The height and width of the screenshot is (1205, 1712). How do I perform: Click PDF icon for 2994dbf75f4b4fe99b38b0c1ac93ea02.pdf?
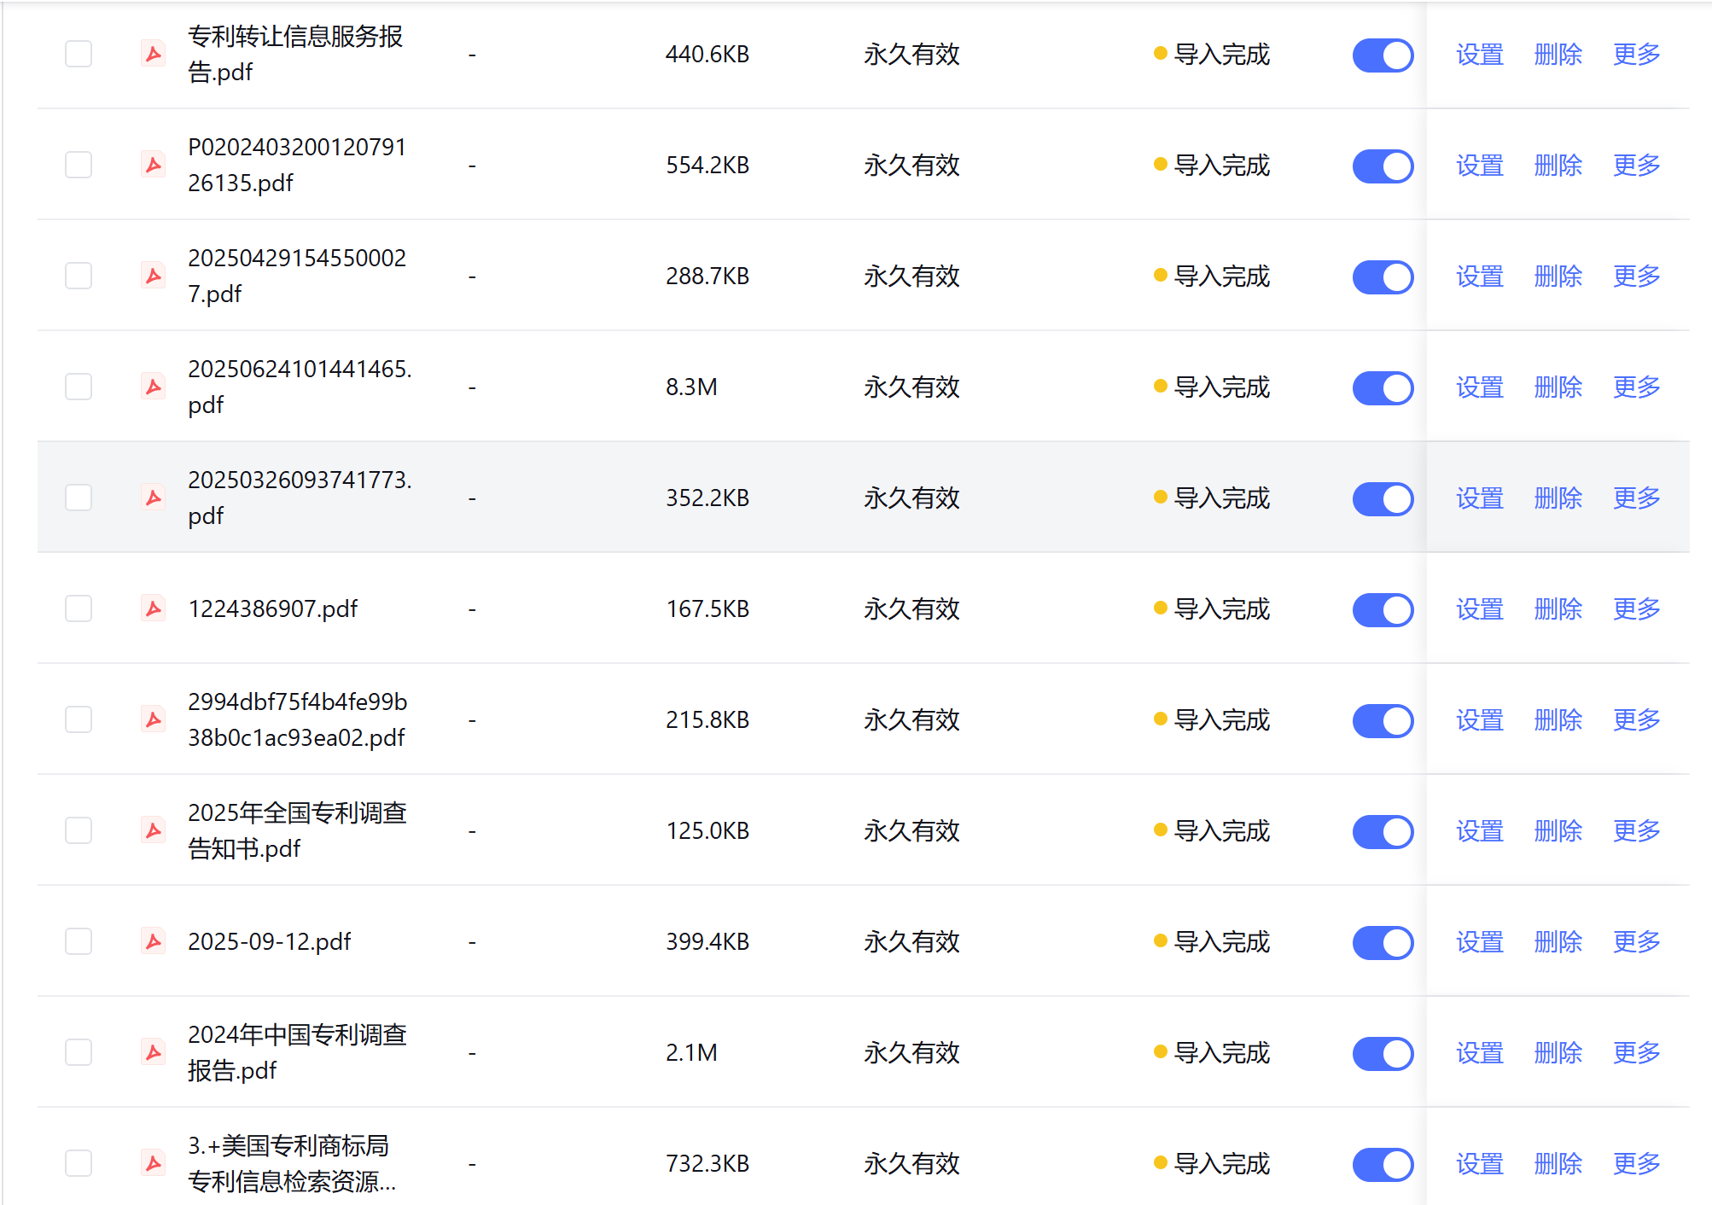click(x=154, y=719)
